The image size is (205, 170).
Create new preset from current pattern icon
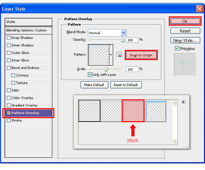coord(119,55)
